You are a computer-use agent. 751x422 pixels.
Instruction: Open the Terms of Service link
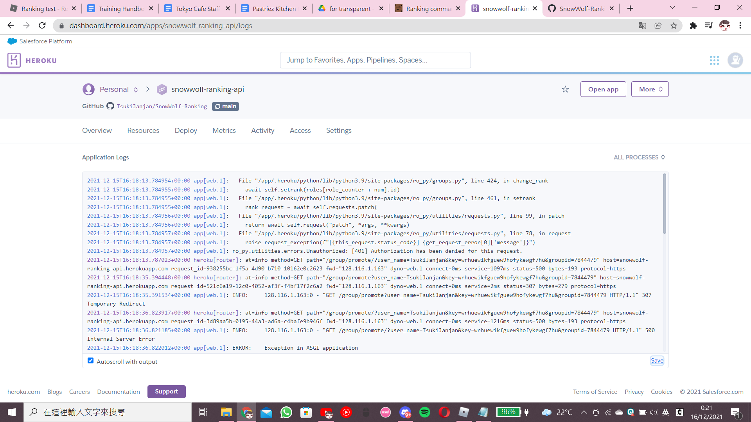[x=595, y=392]
